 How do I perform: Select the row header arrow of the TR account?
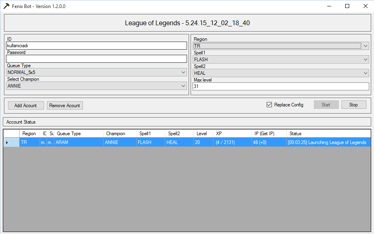point(12,142)
